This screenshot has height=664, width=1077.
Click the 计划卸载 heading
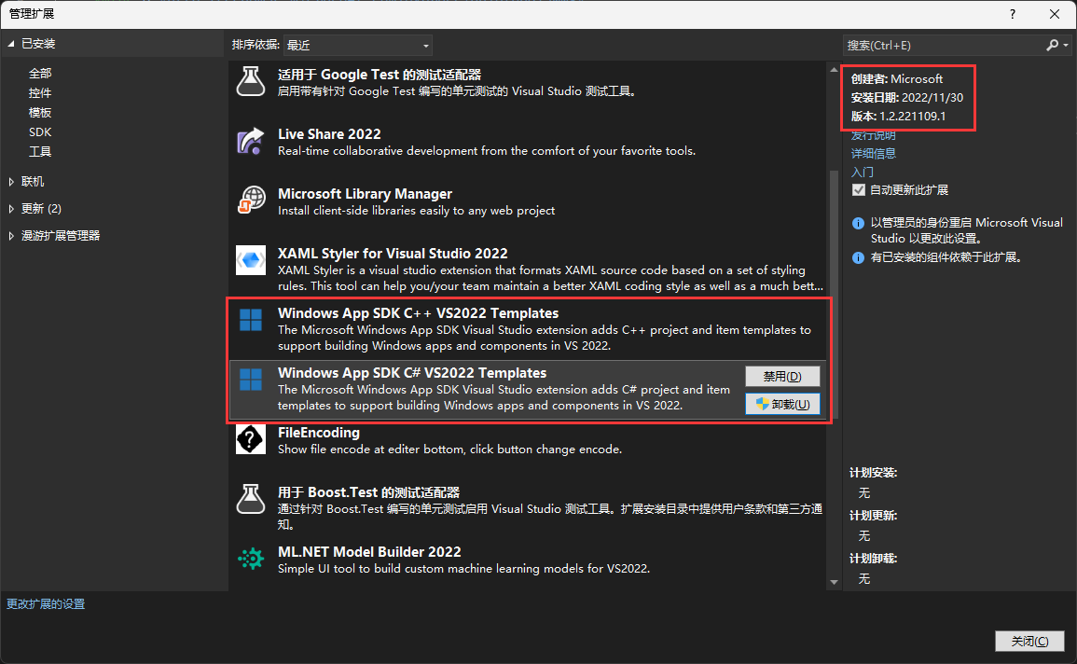point(873,559)
